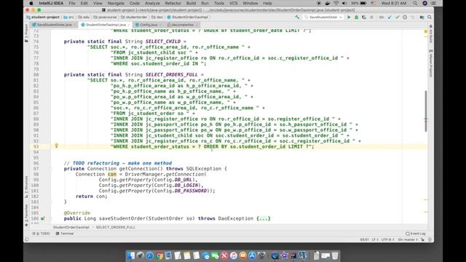Click Spotlight search in macOS menu bar

pos(415,3)
